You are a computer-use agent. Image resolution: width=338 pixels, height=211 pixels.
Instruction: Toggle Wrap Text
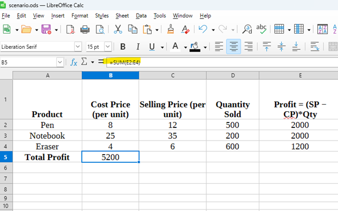tap(315, 47)
